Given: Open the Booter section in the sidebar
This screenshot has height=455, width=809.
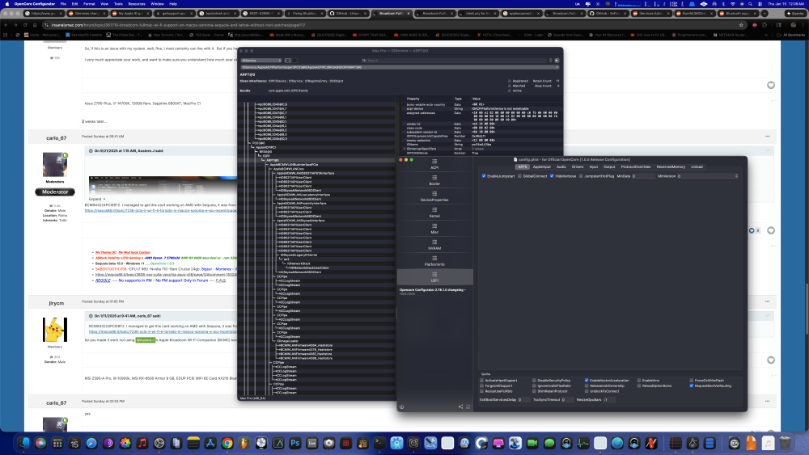Looking at the screenshot, I should point(434,180).
